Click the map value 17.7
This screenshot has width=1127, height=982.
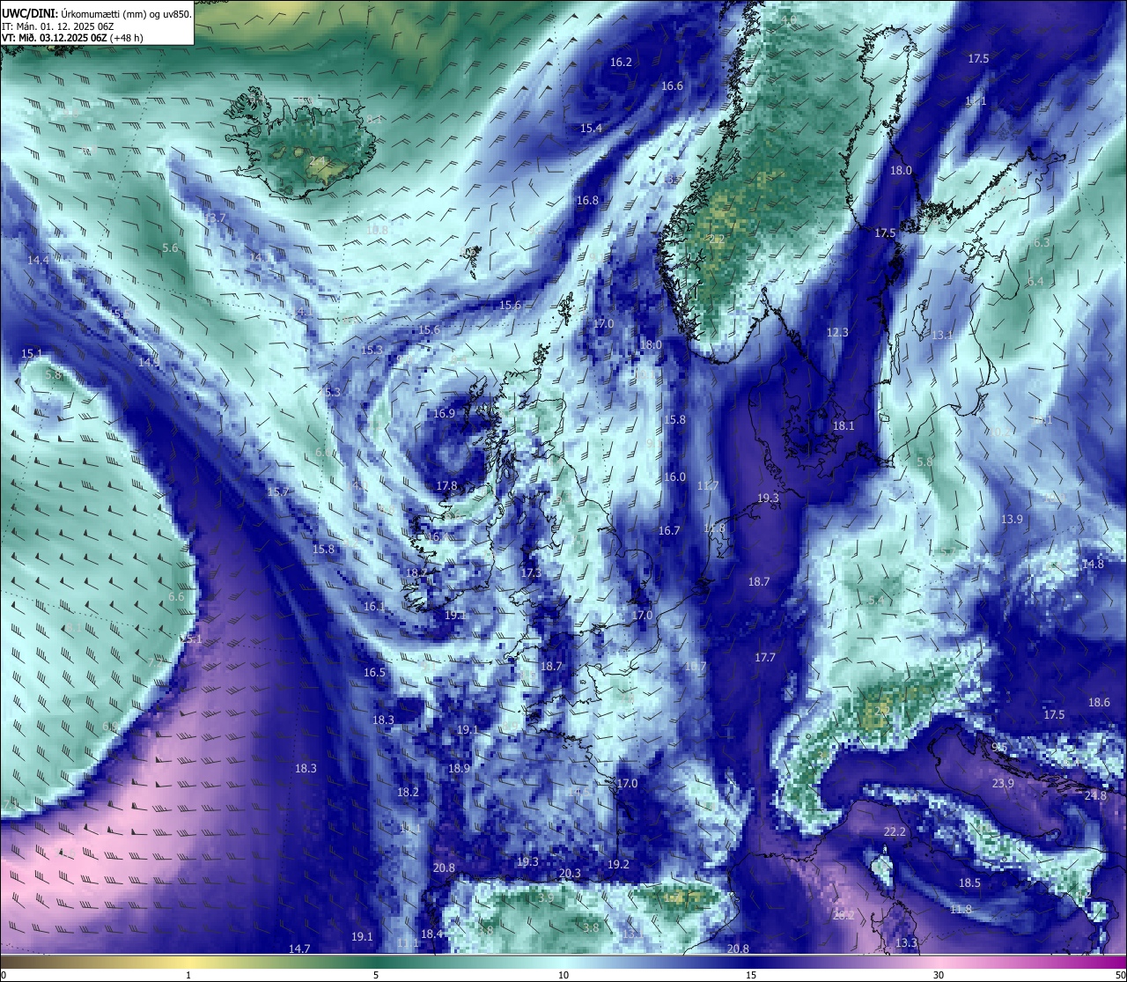pos(765,657)
